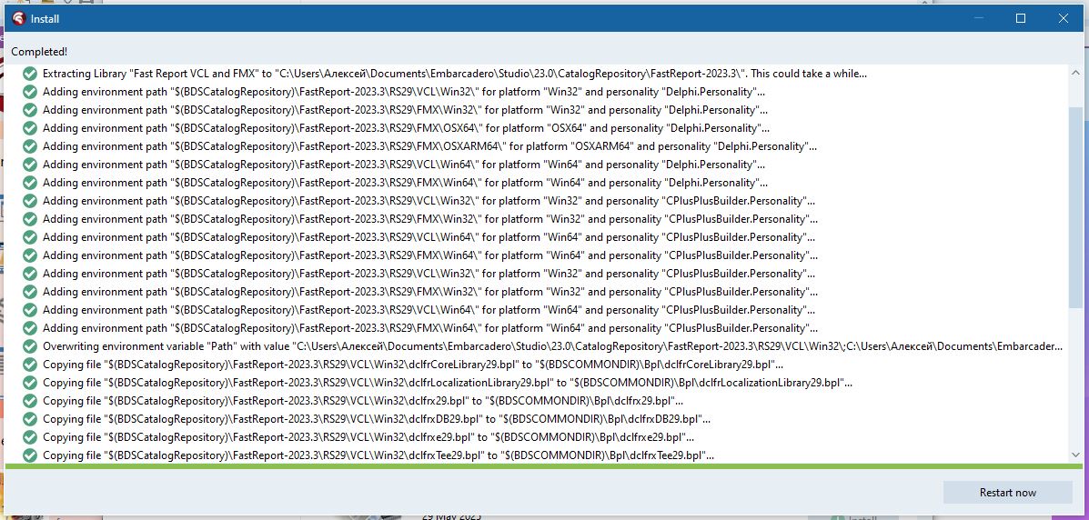1089x520 pixels.
Task: Select the 'Copying file dclfrxDB29.bpl' line
Action: coord(377,419)
